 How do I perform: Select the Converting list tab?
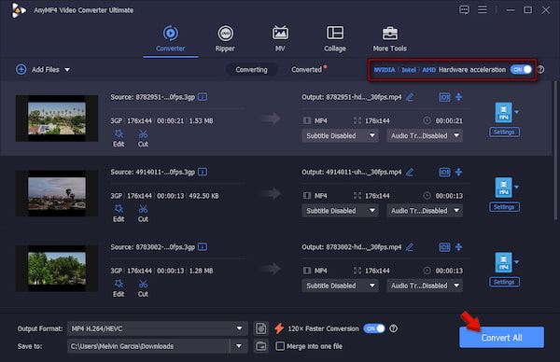[x=251, y=70]
